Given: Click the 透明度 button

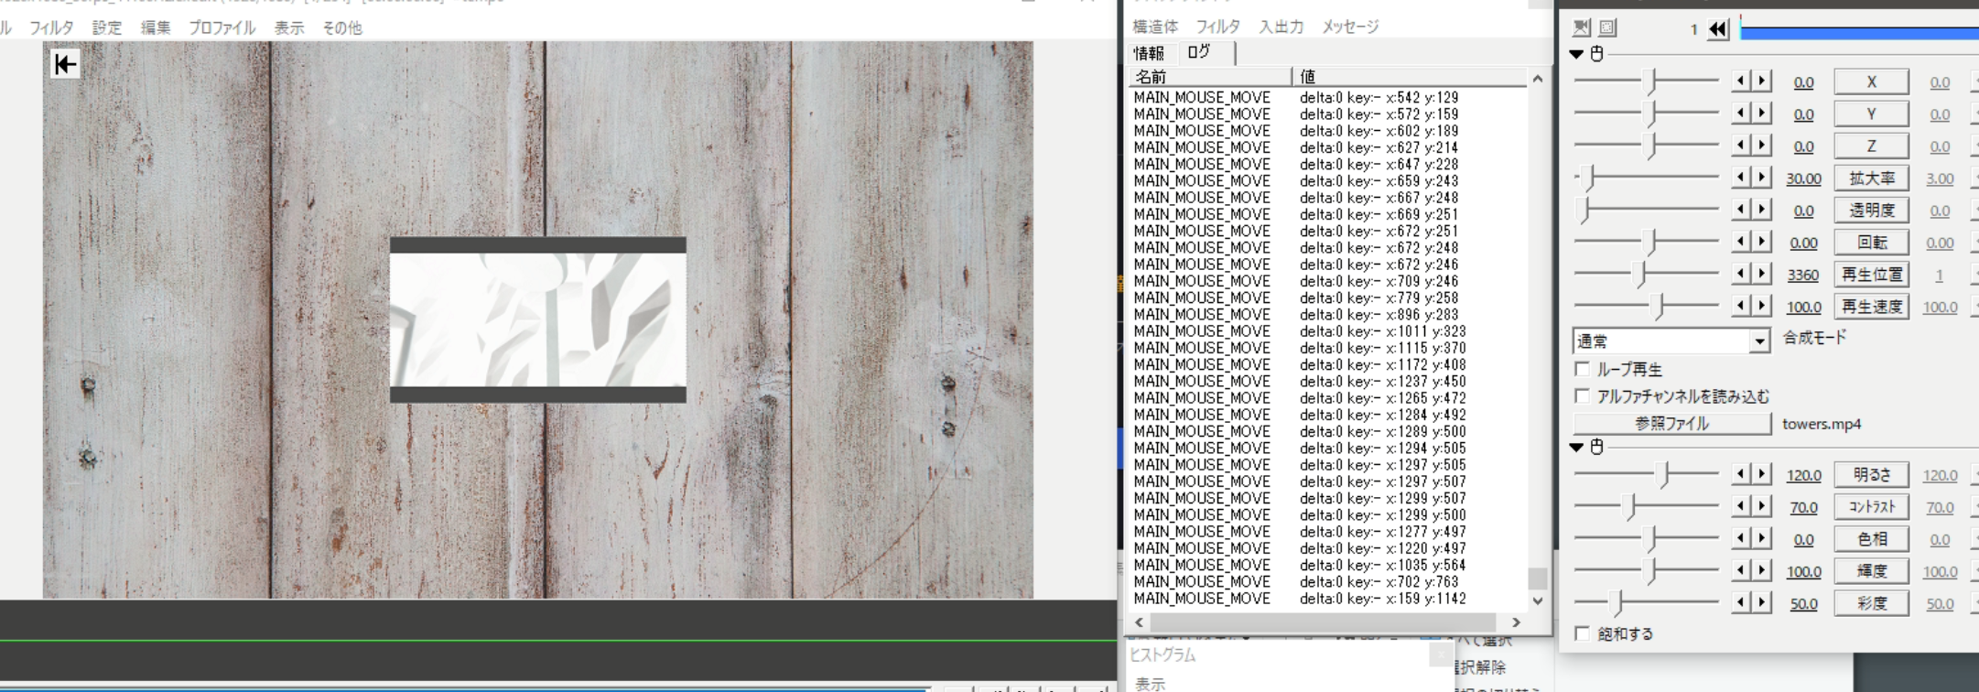Looking at the screenshot, I should coord(1871,210).
